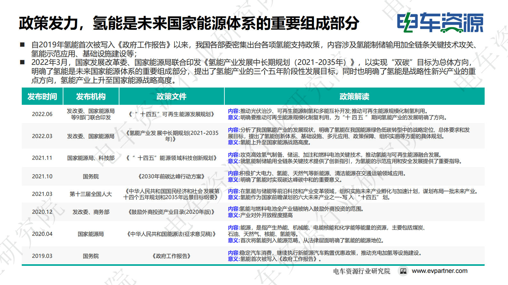Click the 第十三届全国人大 cell

point(91,194)
